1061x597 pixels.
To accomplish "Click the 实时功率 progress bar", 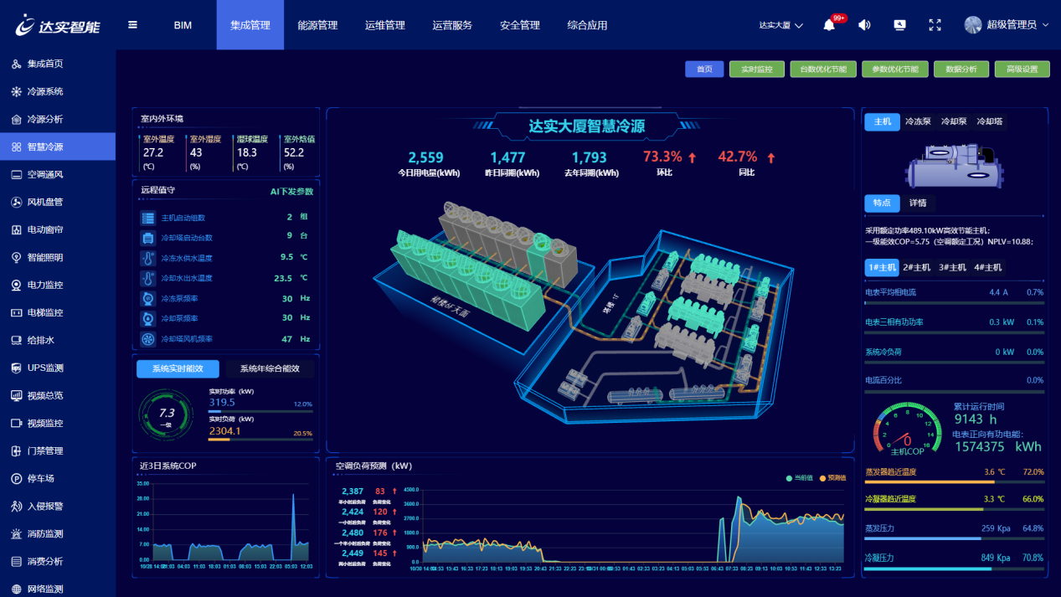I will 260,412.
